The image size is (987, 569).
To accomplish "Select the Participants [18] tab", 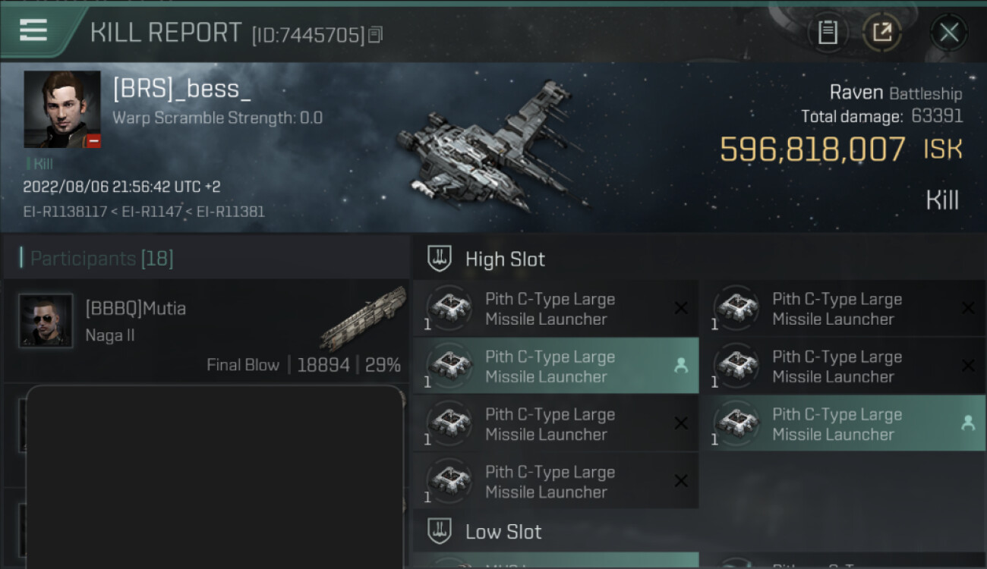I will click(102, 259).
